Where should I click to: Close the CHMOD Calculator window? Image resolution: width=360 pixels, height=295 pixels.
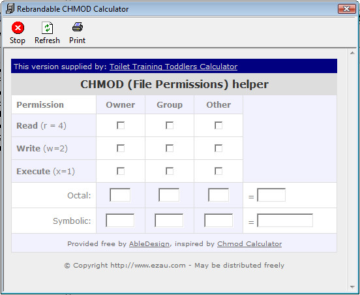pyautogui.click(x=347, y=9)
